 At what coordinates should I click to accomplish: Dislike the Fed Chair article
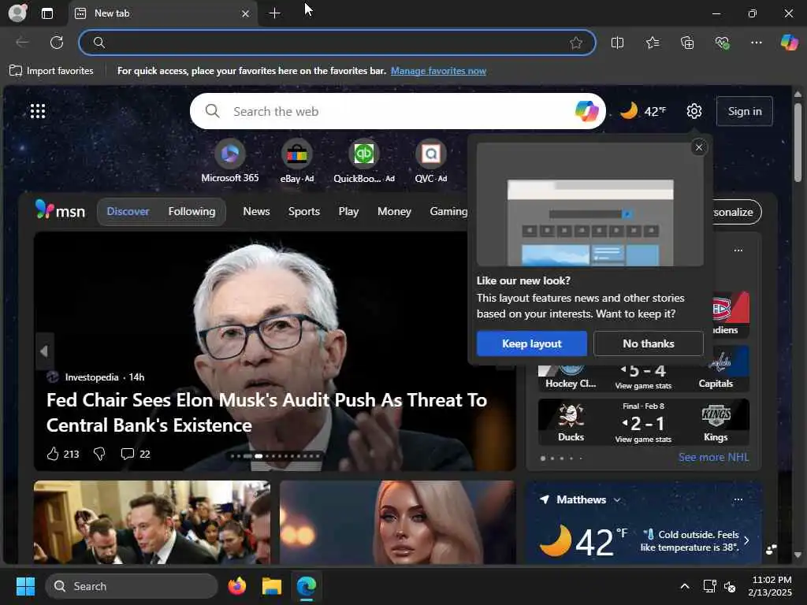pos(99,454)
